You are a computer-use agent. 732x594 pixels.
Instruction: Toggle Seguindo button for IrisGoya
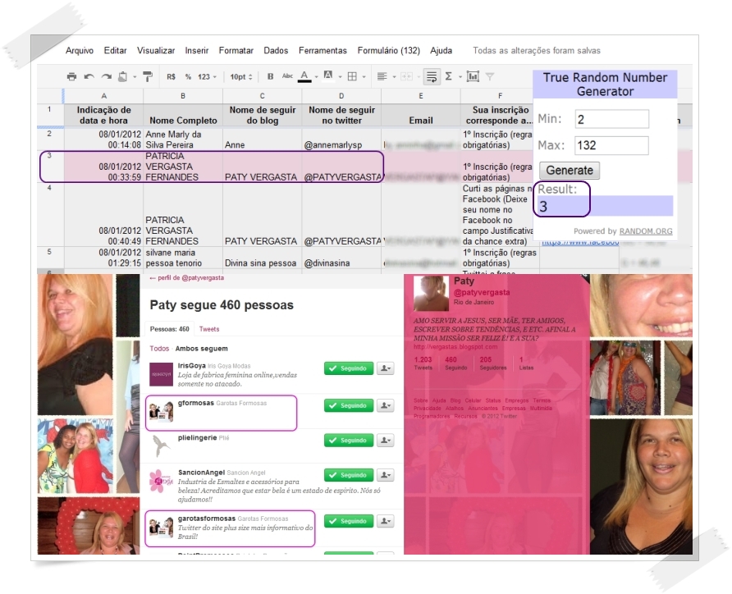[x=349, y=368]
